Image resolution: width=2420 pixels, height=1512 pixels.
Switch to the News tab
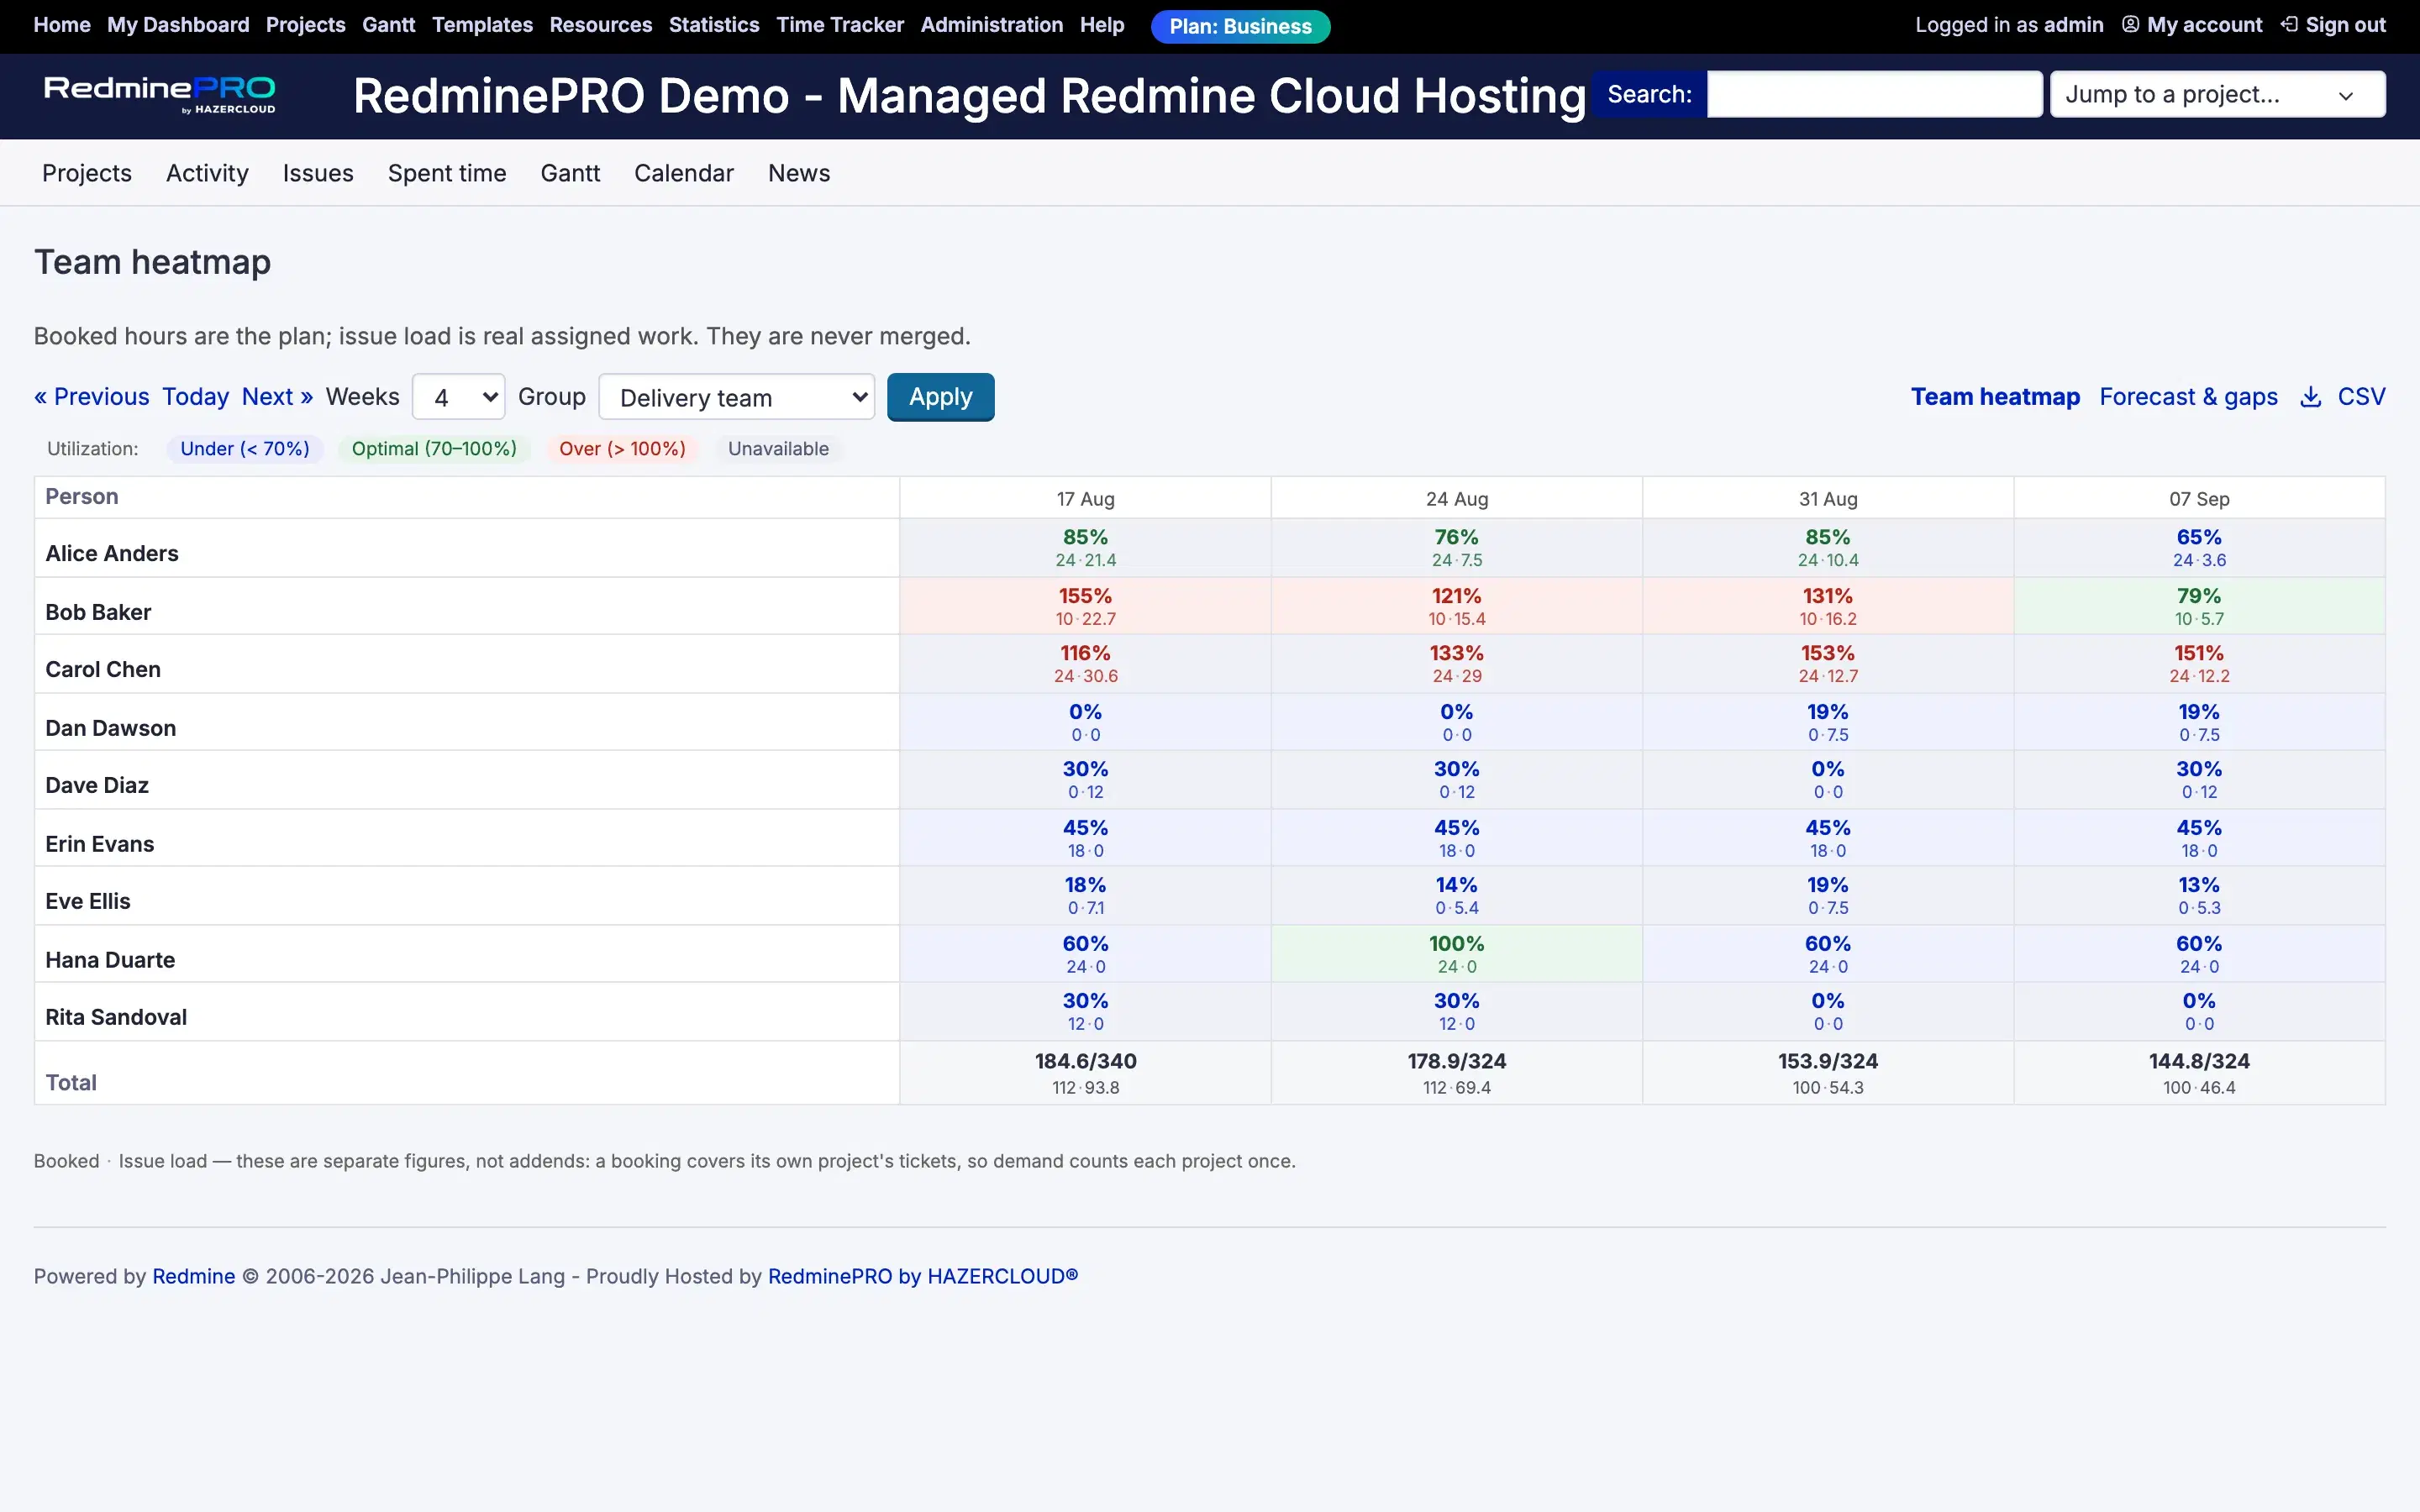point(799,173)
